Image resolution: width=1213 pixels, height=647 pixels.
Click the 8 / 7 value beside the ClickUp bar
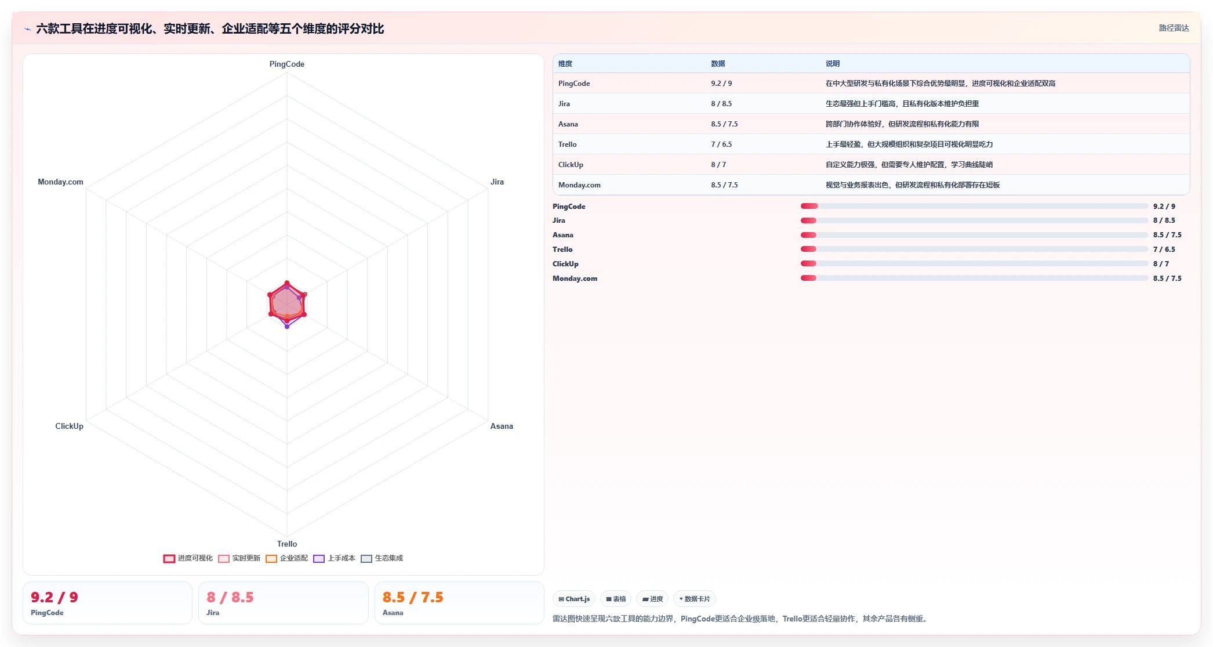(1161, 264)
